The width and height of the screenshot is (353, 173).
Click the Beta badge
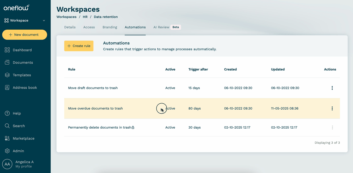pyautogui.click(x=176, y=27)
